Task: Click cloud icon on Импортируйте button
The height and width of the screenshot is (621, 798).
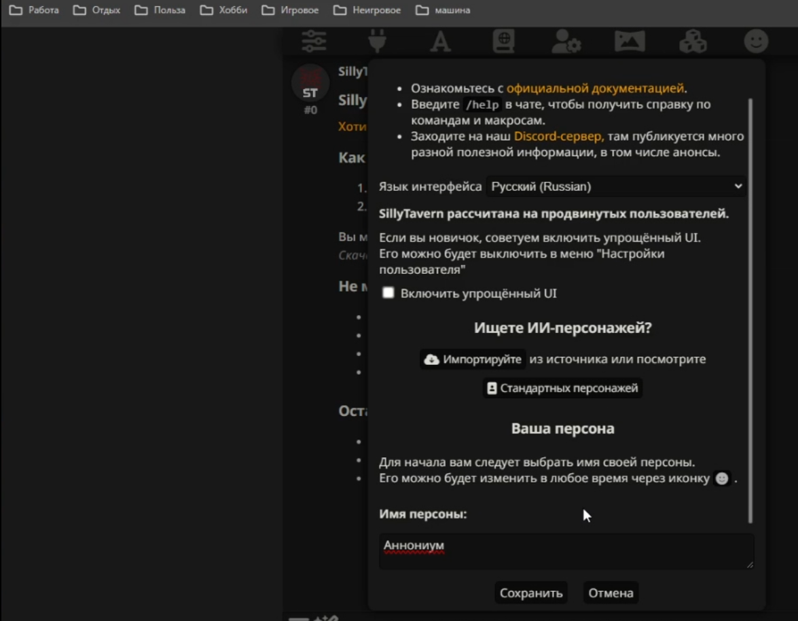Action: tap(431, 359)
